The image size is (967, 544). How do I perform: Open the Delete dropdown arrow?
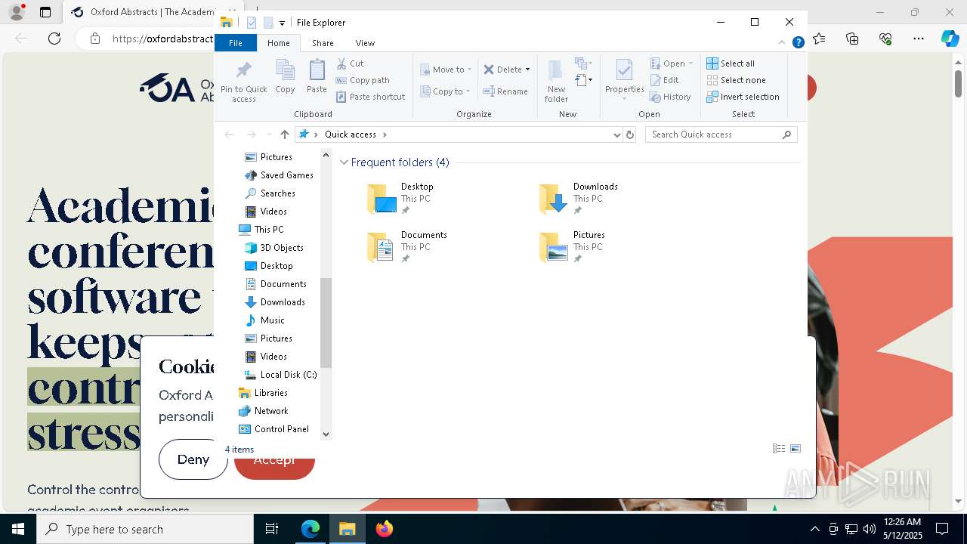527,70
